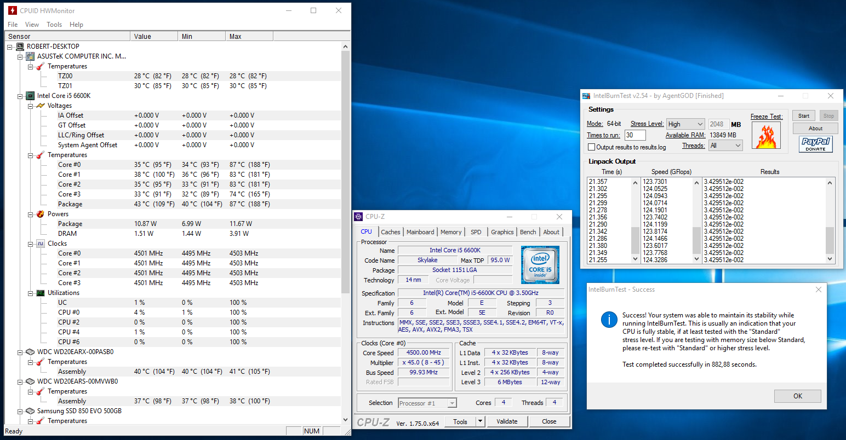Click the Start button in IntelBurnTest
846x440 pixels.
point(804,115)
